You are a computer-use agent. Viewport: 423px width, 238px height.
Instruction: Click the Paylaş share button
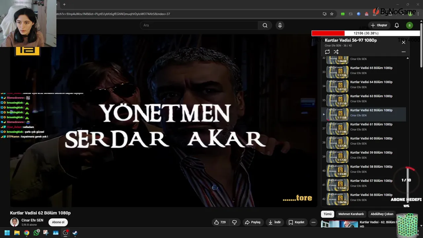(252, 222)
